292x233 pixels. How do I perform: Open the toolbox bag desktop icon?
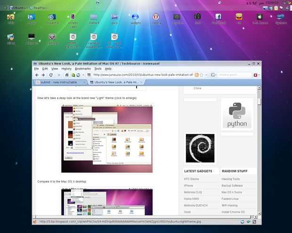pos(197,17)
